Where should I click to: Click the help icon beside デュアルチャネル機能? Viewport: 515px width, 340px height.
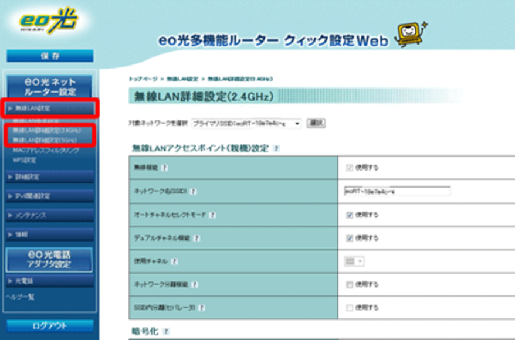196,238
